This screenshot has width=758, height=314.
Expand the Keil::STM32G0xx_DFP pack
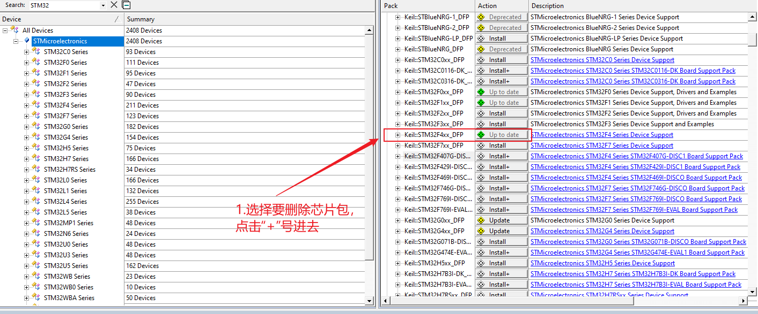398,220
